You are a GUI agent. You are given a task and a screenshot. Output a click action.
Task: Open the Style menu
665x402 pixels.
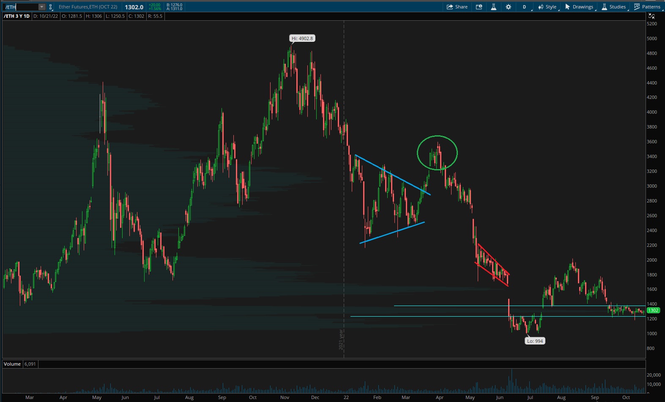547,7
